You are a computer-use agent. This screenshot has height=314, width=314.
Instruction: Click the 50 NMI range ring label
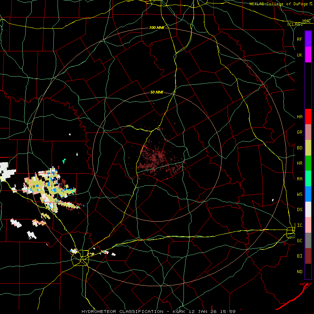[x=157, y=92]
